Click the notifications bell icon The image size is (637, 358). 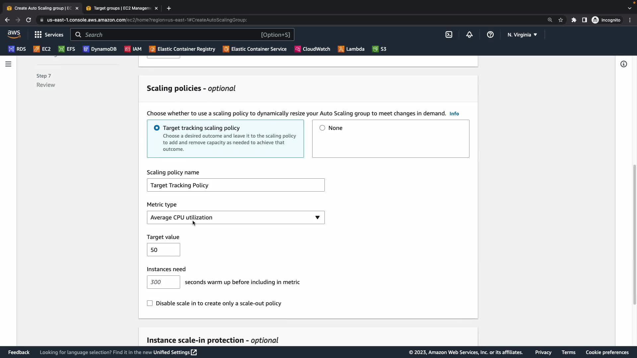point(469,34)
